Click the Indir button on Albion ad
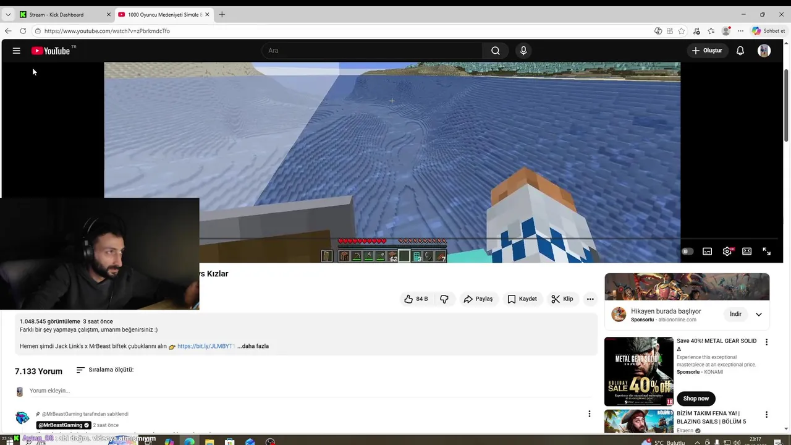 pyautogui.click(x=735, y=314)
